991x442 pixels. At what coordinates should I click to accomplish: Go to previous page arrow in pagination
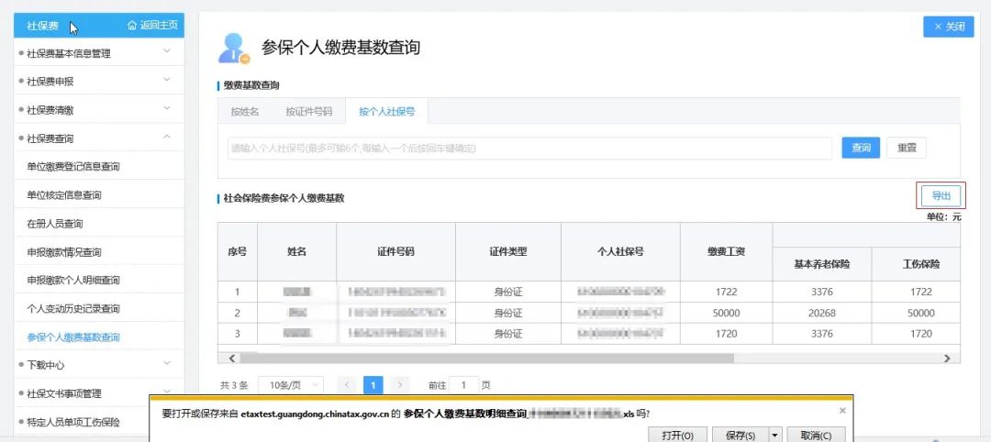tap(347, 385)
